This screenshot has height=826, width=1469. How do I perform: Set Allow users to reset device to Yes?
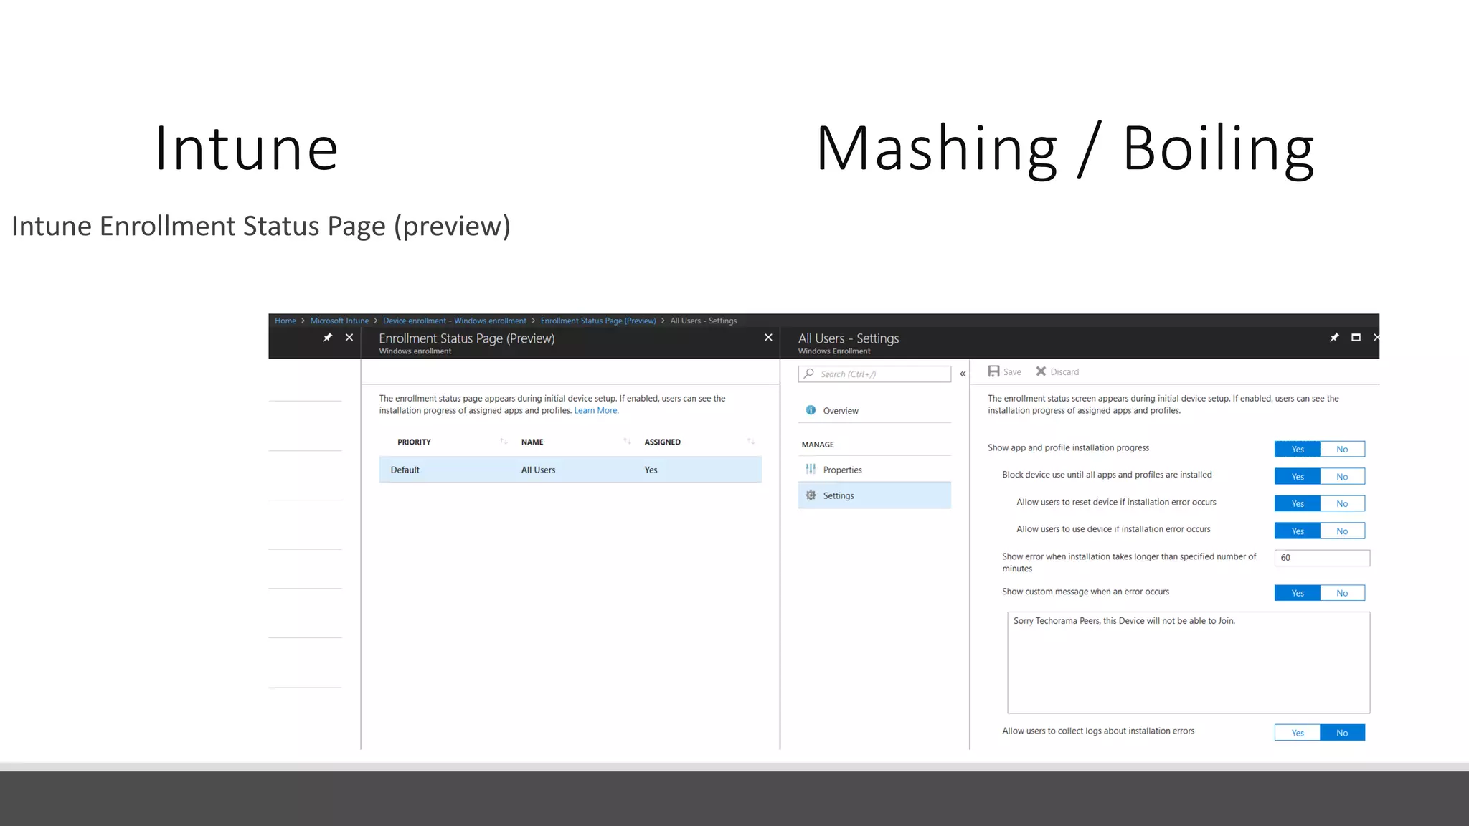click(x=1297, y=503)
